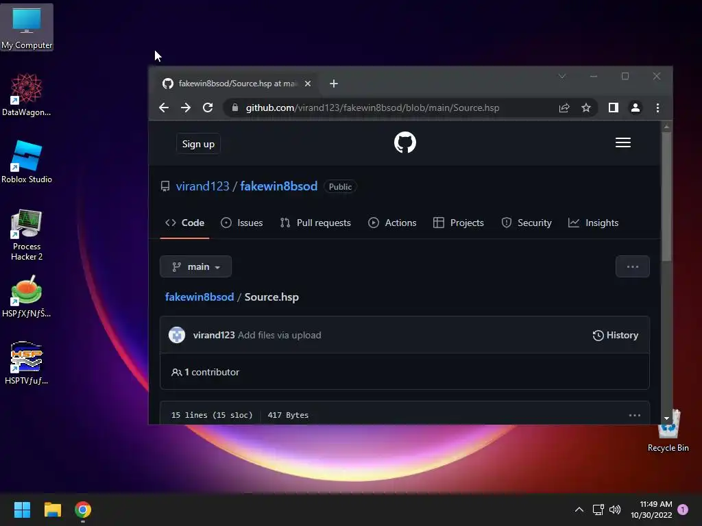702x526 pixels.
Task: Share this page via share icon
Action: [564, 108]
